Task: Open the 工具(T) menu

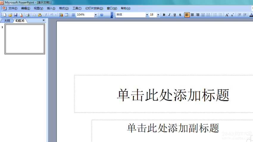Action: coord(77,8)
